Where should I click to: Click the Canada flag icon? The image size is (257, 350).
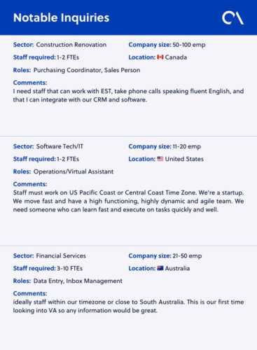160,57
